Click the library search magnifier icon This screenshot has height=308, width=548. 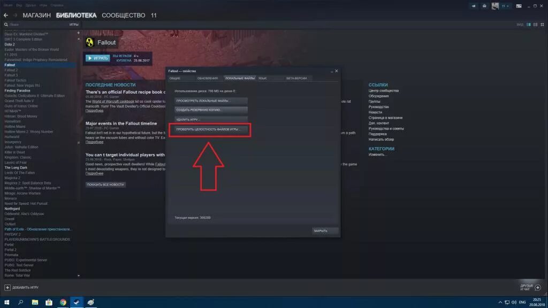click(x=6, y=25)
